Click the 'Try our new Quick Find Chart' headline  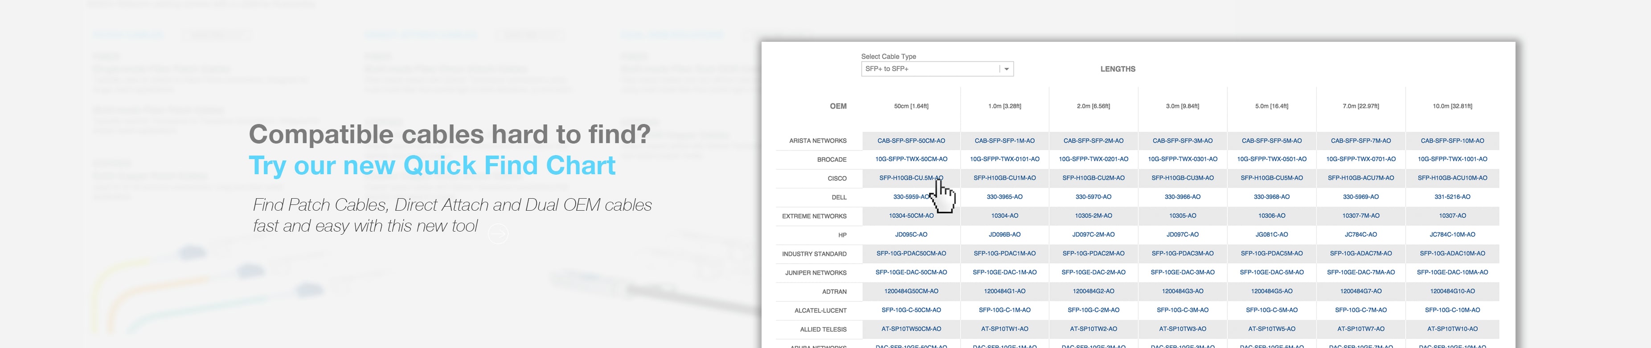(431, 166)
